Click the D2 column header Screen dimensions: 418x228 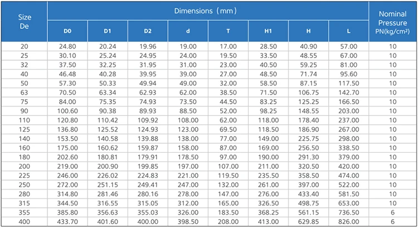(x=148, y=30)
